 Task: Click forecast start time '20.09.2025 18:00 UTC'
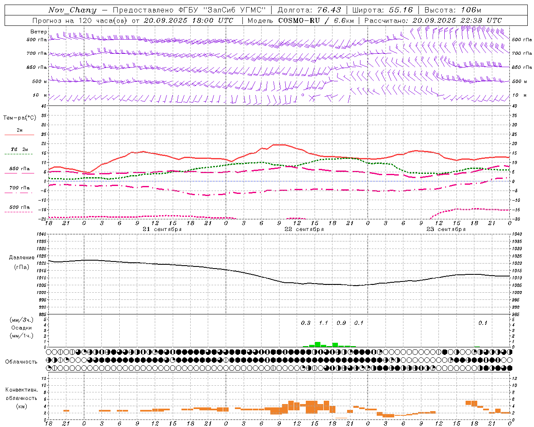(188, 20)
